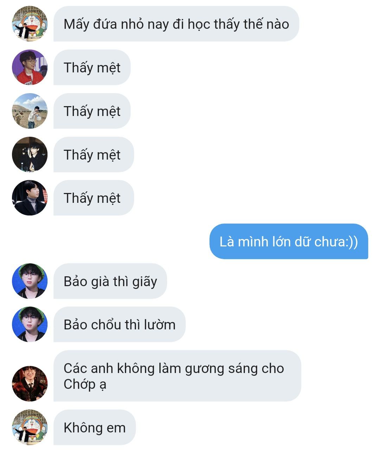Open the profile of the black-turtleneck avatar
Viewport: 380px width, 451px height.
(30, 198)
